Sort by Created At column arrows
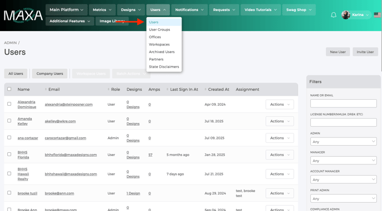The height and width of the screenshot is (211, 382). (205, 90)
